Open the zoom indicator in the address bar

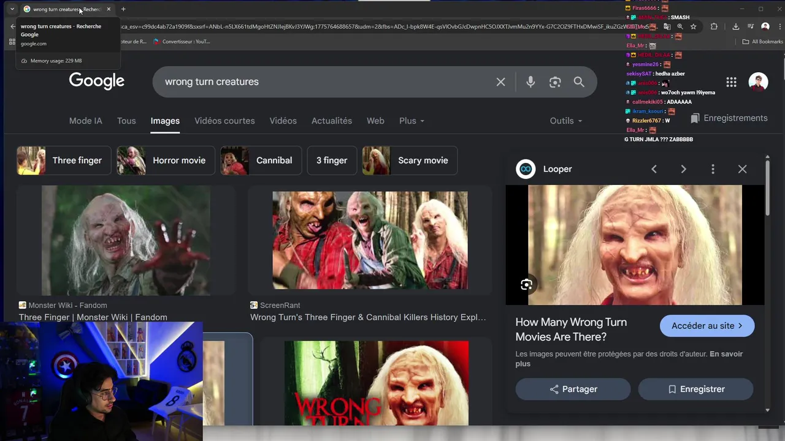point(680,27)
